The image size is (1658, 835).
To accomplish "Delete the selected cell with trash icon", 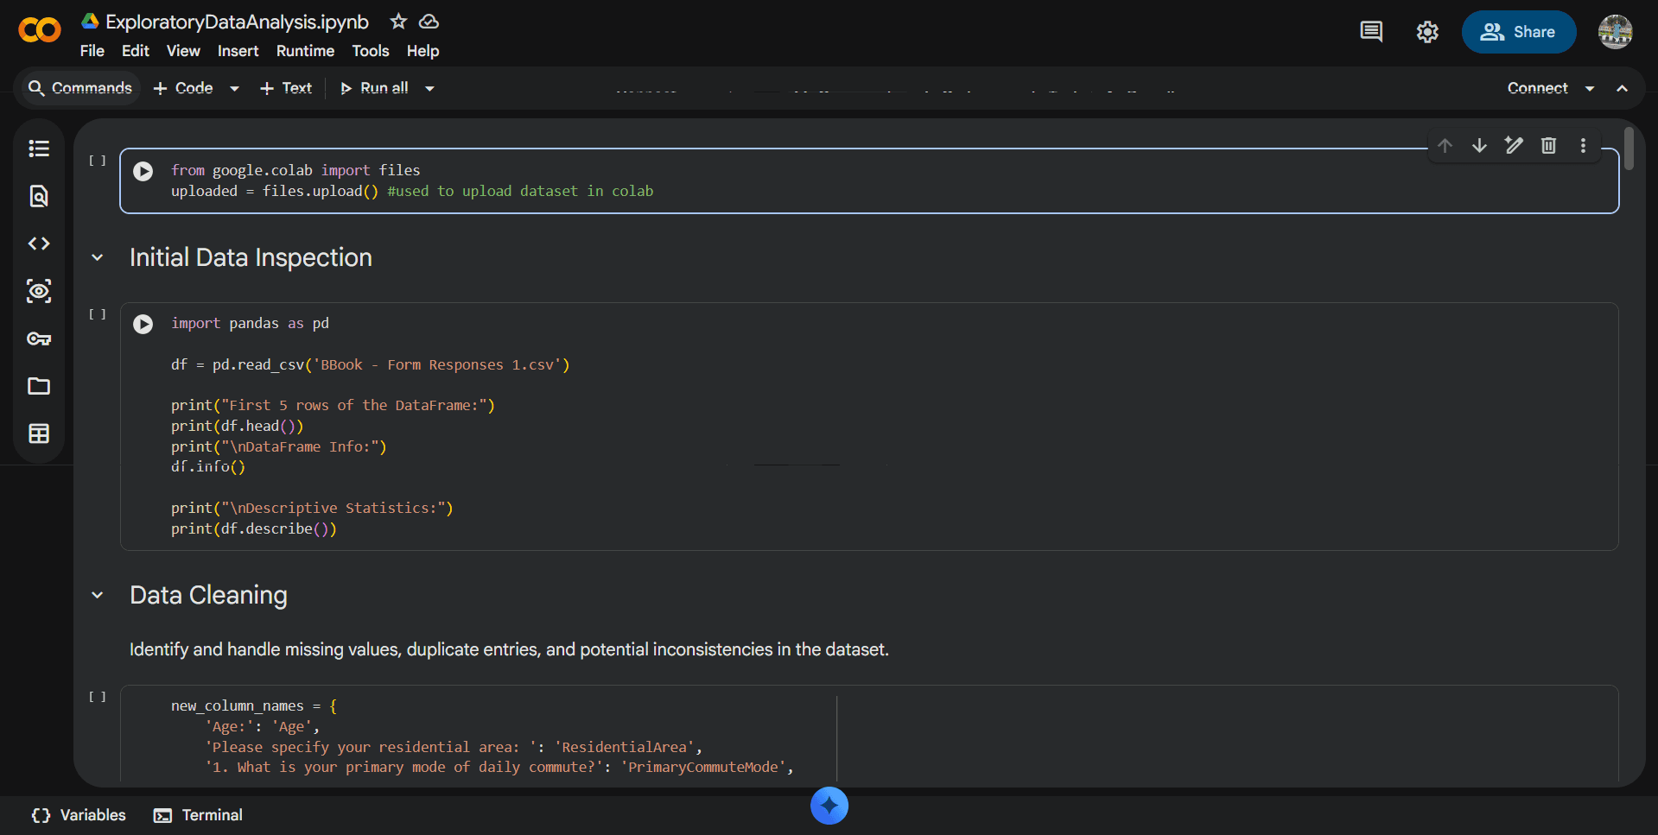I will 1548,145.
